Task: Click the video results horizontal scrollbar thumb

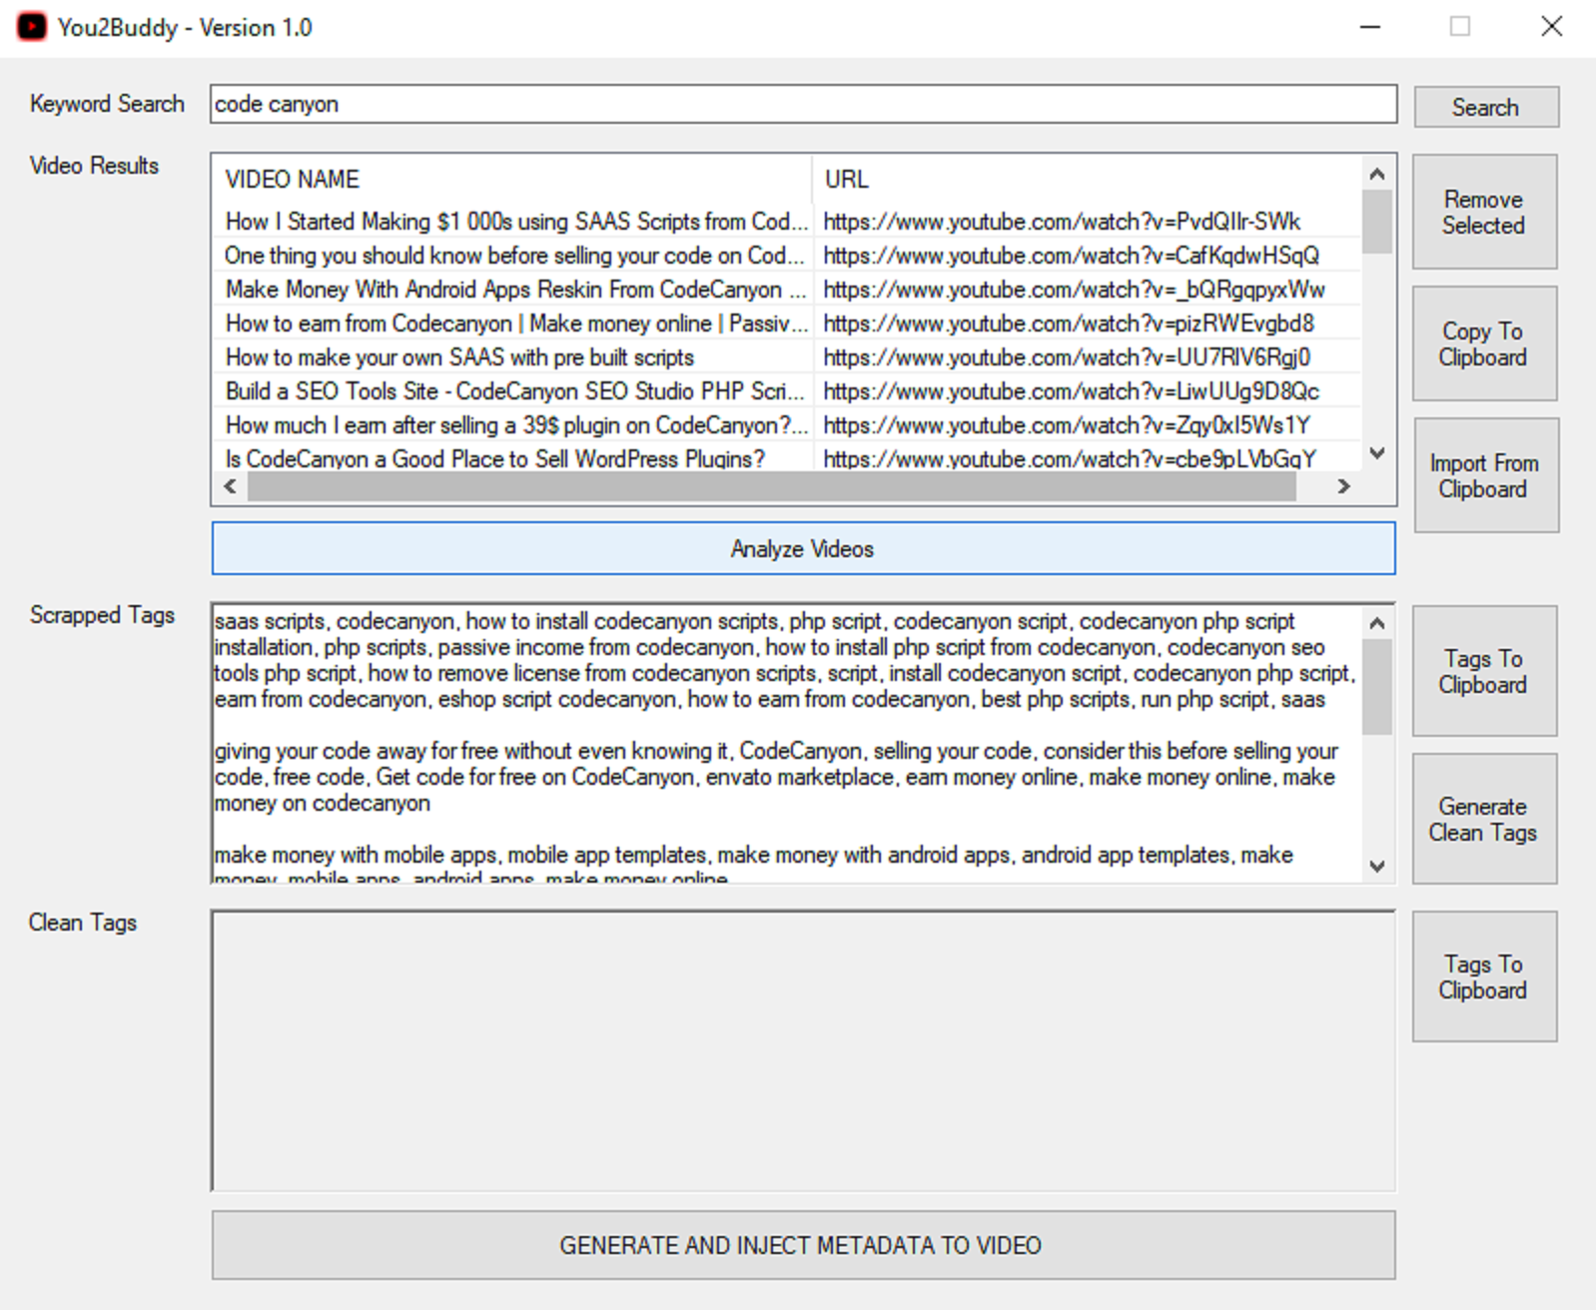Action: click(772, 486)
